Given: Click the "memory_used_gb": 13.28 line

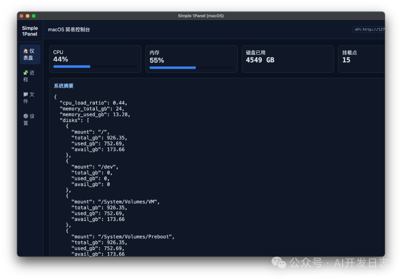Looking at the screenshot, I should pyautogui.click(x=95, y=115).
